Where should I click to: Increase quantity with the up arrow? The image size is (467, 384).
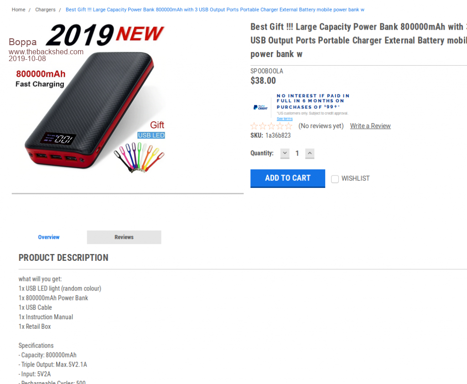click(310, 153)
